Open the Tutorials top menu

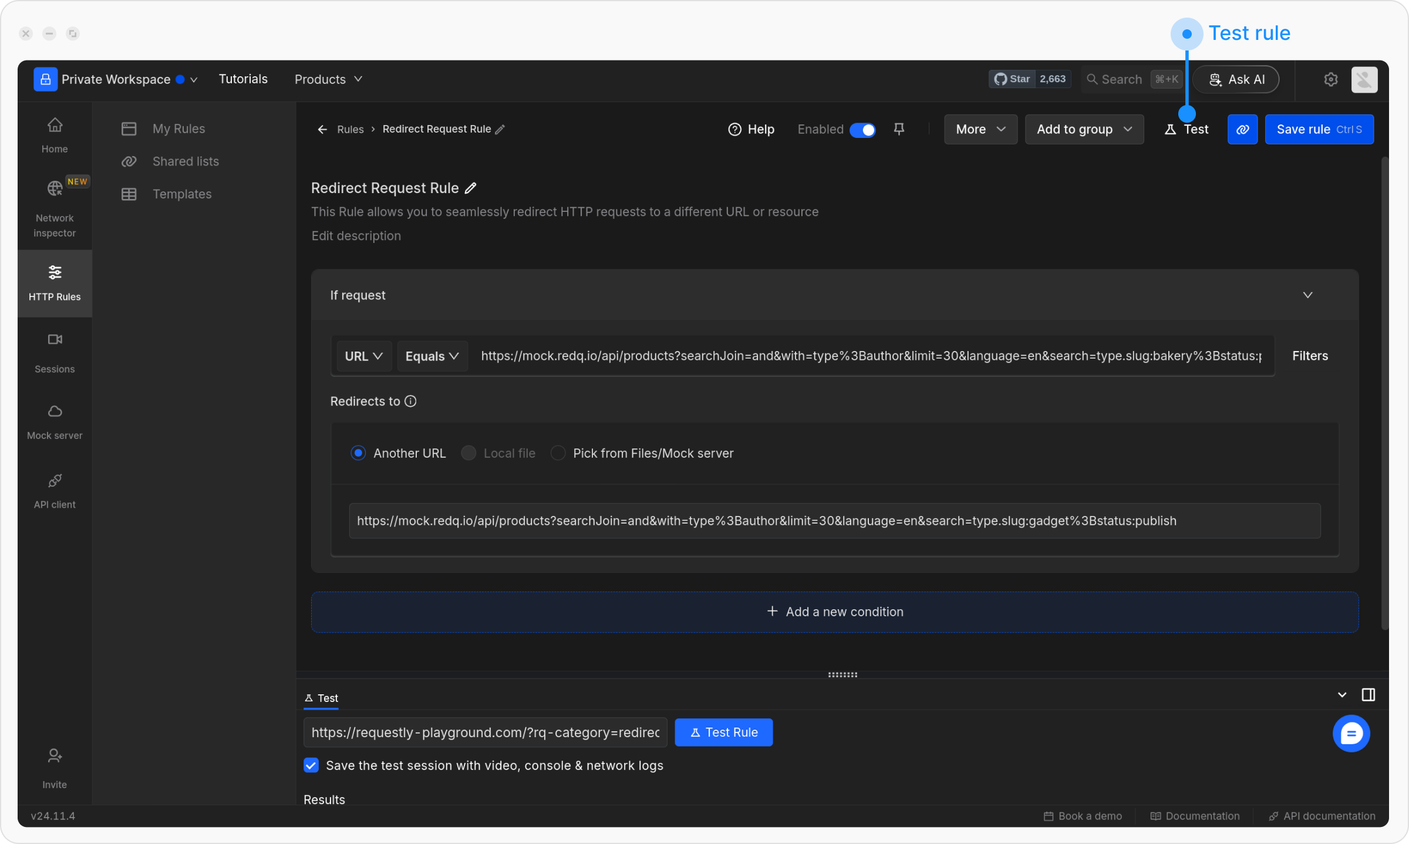(243, 79)
